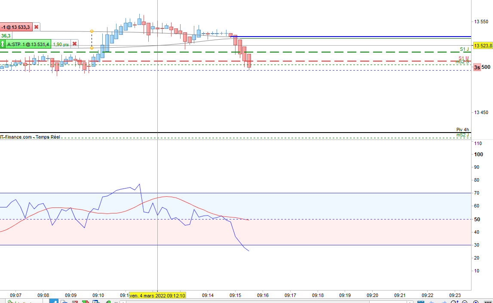Click the 1,90 pts distance label
This screenshot has width=493, height=303.
[x=61, y=44]
